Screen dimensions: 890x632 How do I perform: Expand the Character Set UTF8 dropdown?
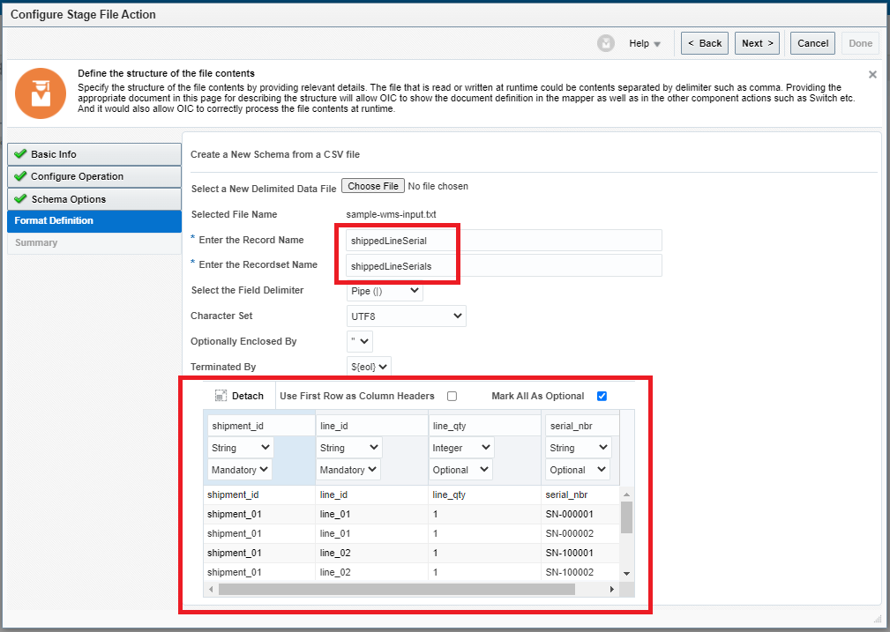(406, 316)
